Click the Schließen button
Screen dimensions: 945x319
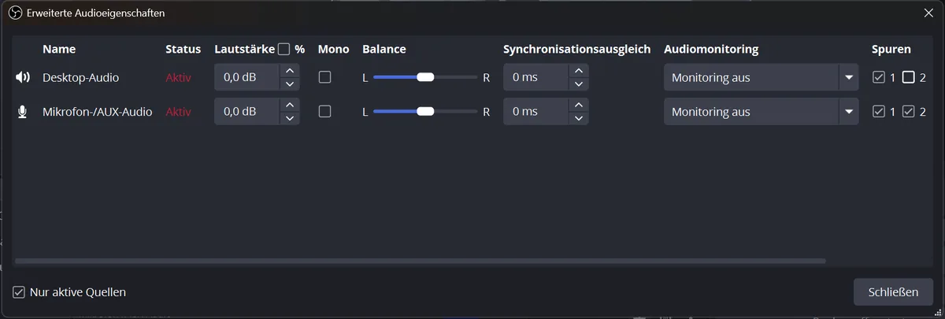coord(893,292)
